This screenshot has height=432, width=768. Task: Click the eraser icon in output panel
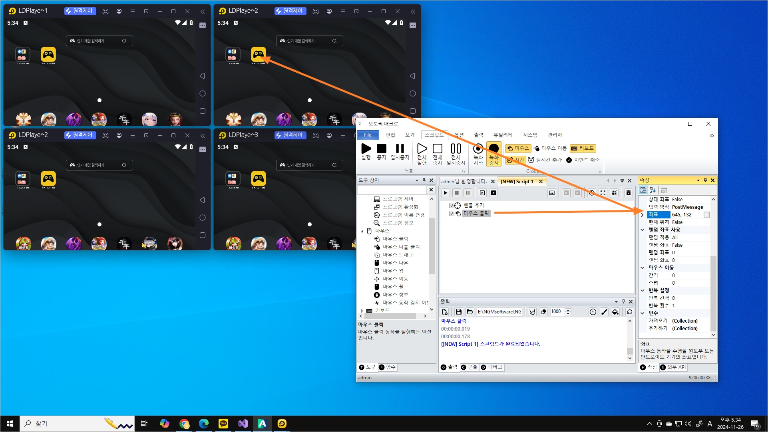543,312
